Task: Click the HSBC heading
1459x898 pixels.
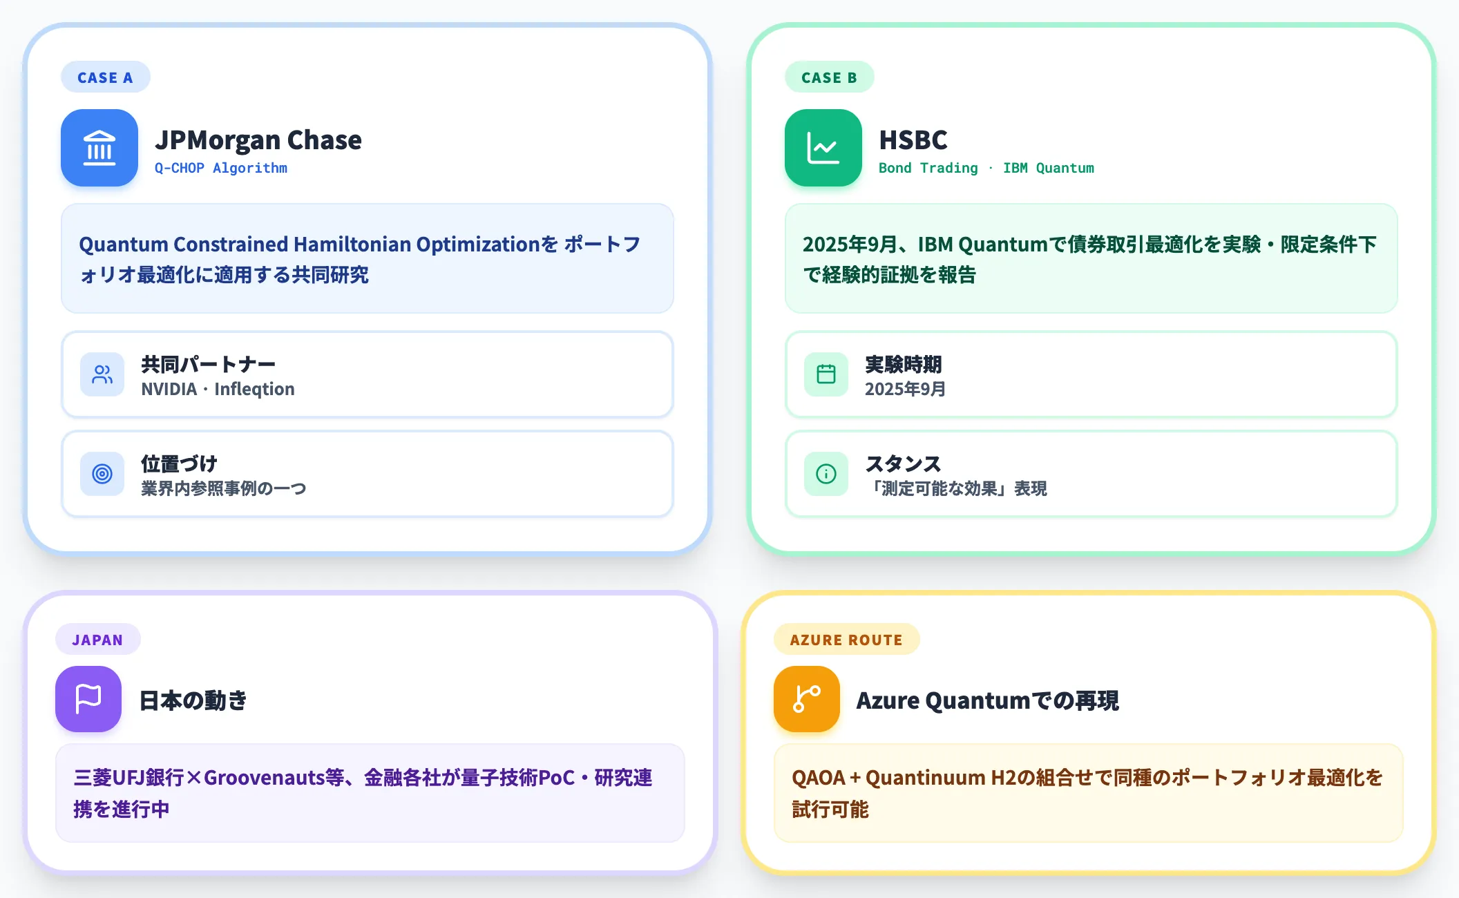Action: [913, 140]
